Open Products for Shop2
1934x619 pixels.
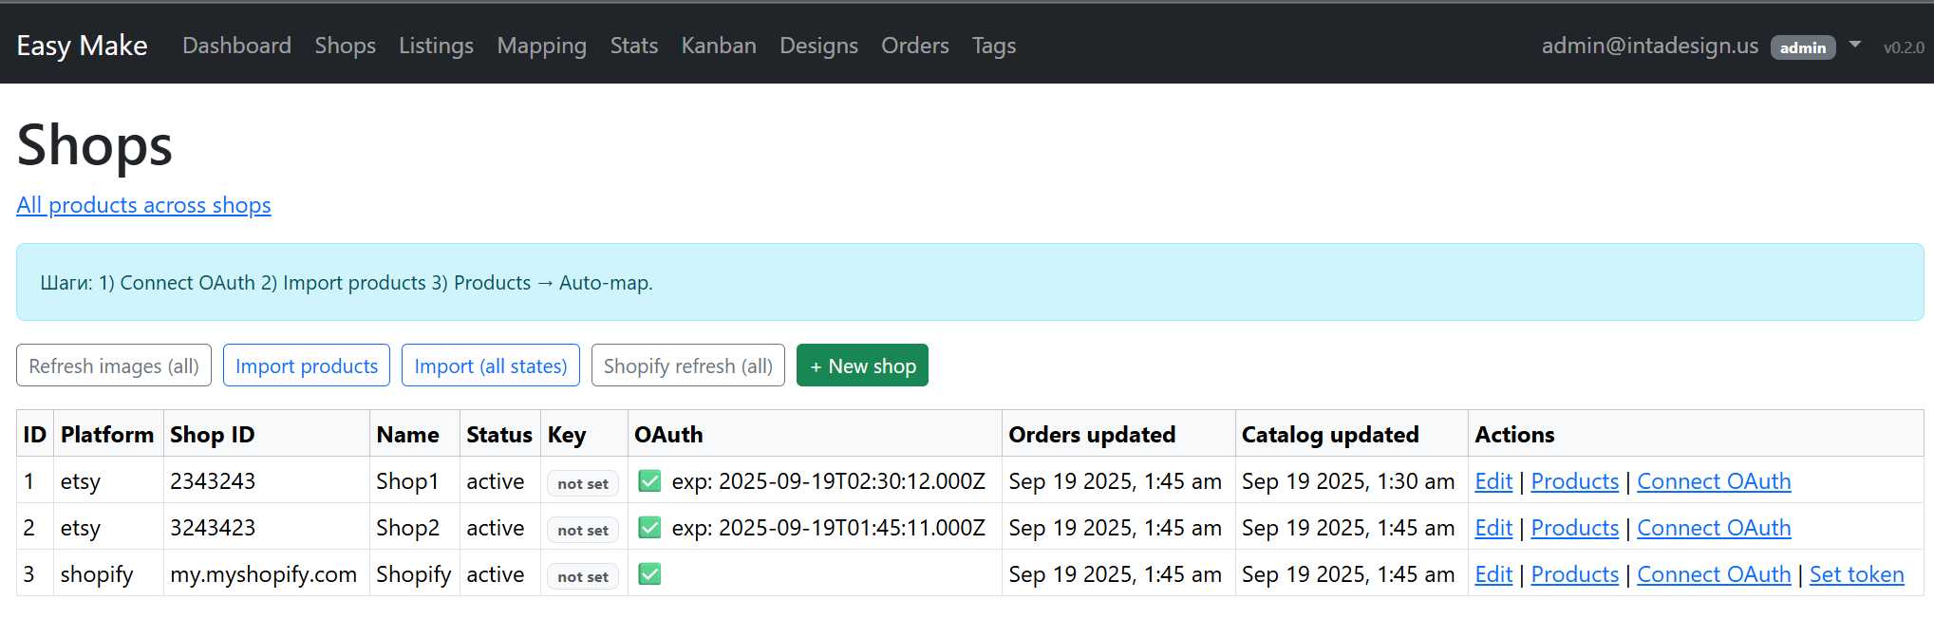[x=1574, y=528]
